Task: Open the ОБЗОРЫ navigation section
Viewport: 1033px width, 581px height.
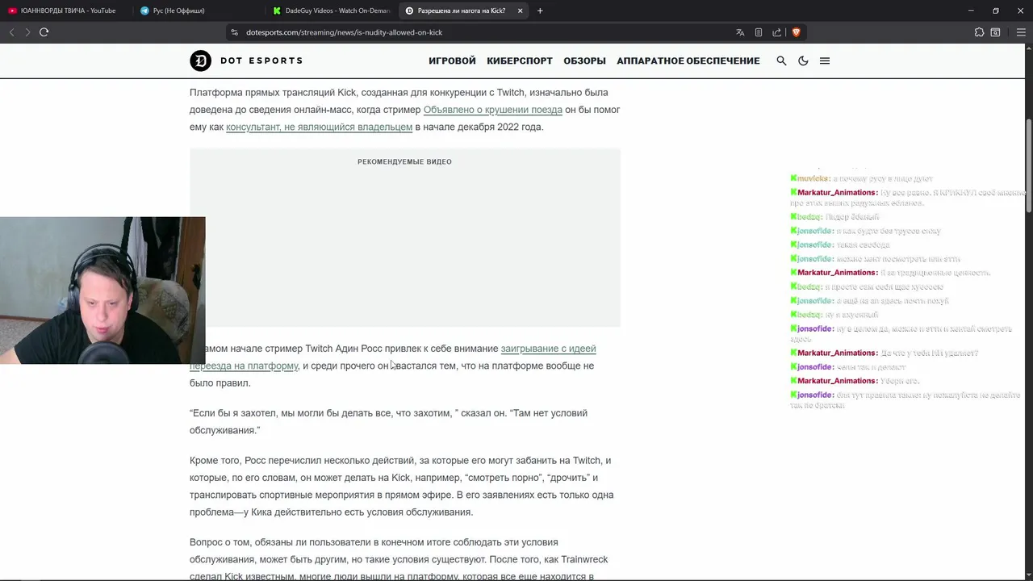Action: point(584,61)
